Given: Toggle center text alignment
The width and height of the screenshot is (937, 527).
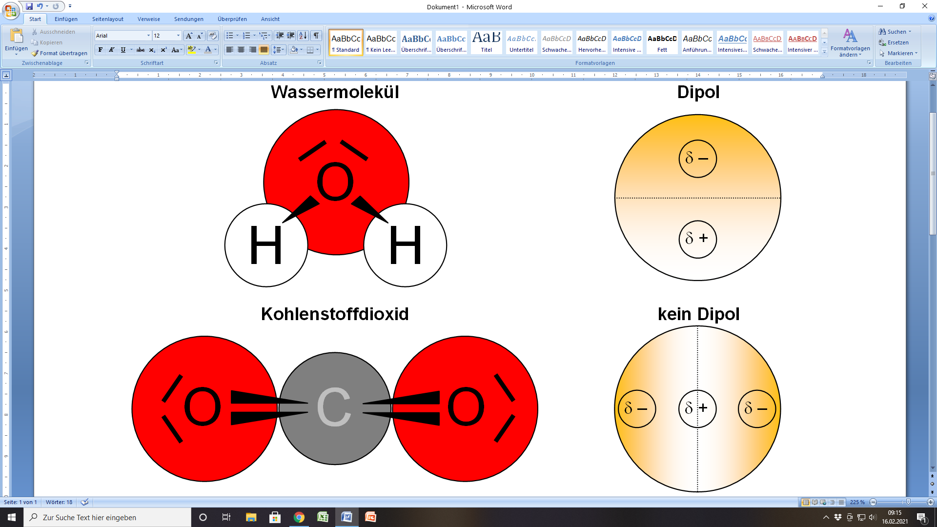Looking at the screenshot, I should (241, 50).
